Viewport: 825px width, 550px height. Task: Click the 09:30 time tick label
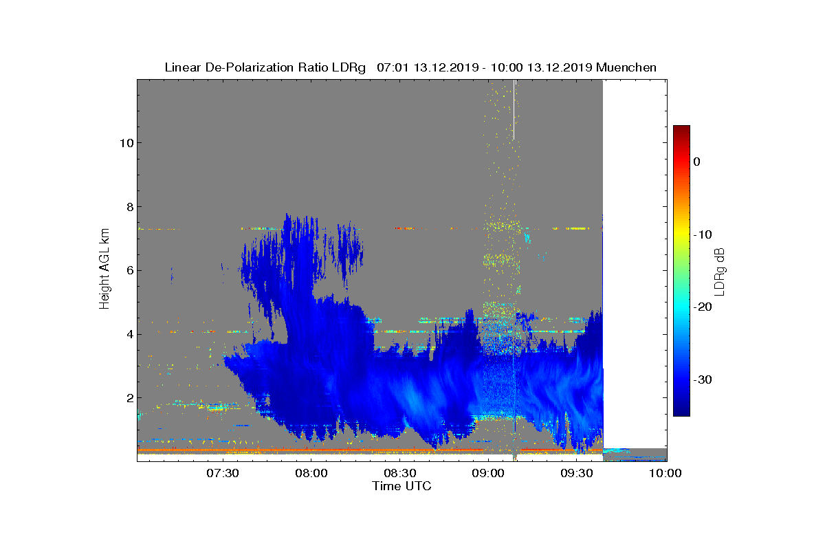click(x=577, y=473)
